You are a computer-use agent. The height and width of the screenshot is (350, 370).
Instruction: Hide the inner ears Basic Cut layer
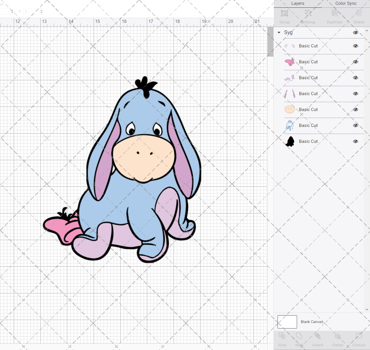coord(355,94)
